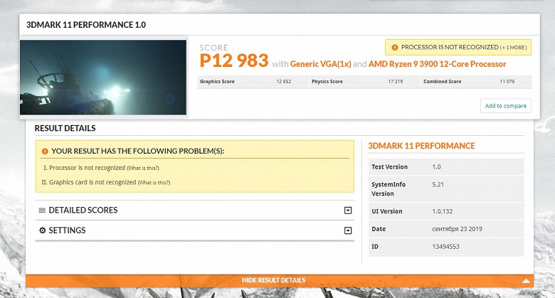The width and height of the screenshot is (555, 298).
Task: Click Add to compare button
Action: click(505, 106)
